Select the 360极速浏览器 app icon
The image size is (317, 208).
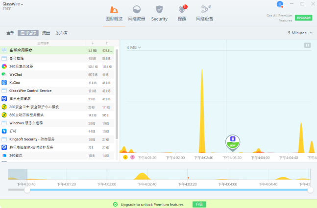coord(4,67)
